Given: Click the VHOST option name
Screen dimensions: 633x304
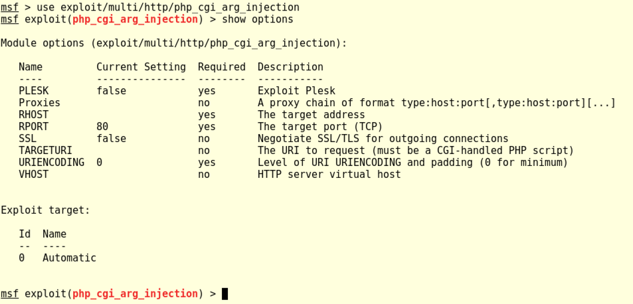Looking at the screenshot, I should click(33, 175).
